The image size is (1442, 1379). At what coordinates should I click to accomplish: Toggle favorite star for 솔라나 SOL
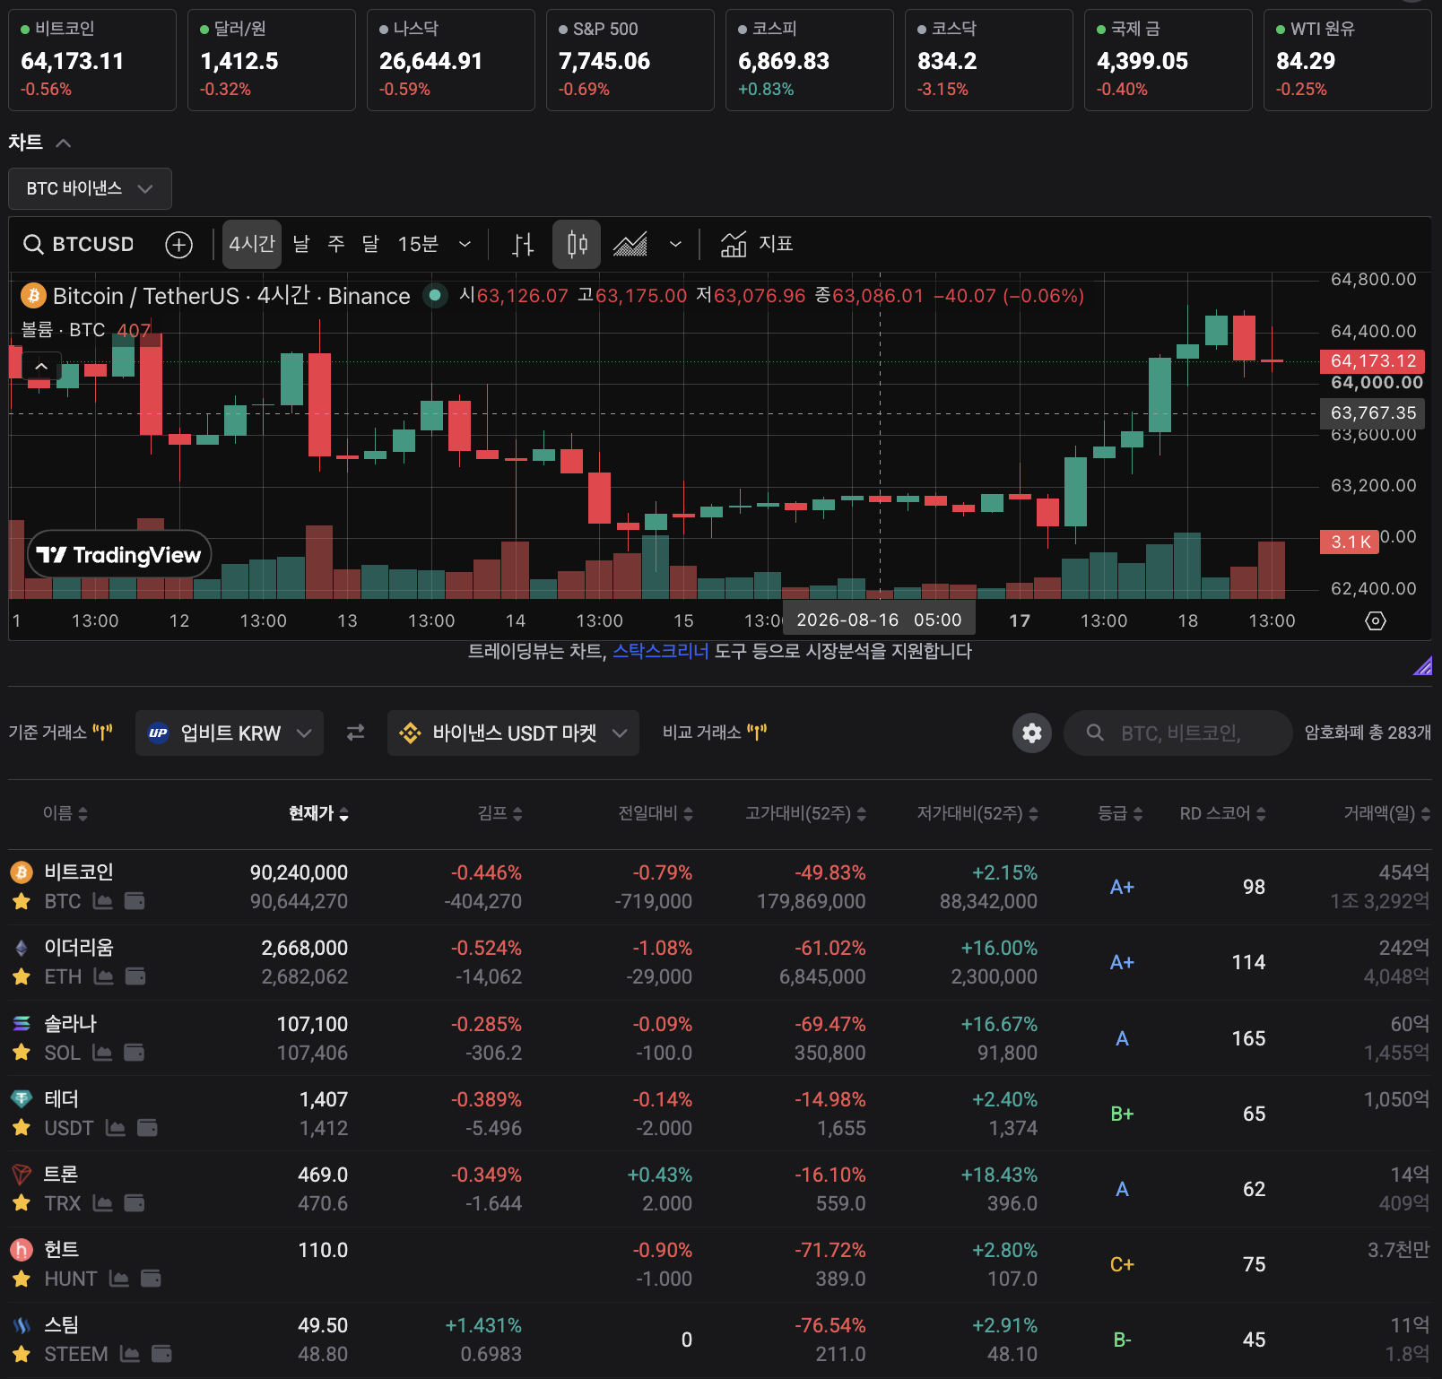pyautogui.click(x=22, y=1053)
